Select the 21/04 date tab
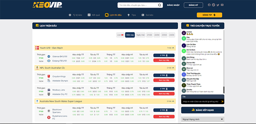The height and width of the screenshot is (124, 256). [x=149, y=35]
